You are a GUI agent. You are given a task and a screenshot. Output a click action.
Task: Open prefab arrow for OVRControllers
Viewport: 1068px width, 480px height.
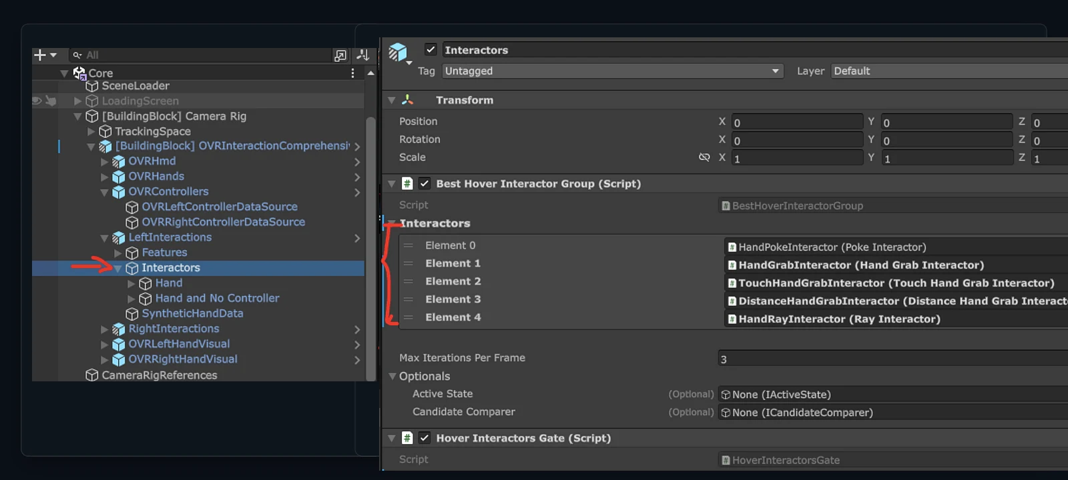tap(357, 193)
